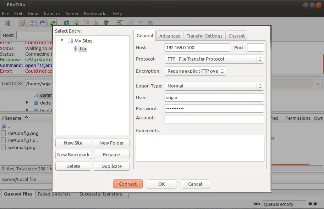Click the Delete button
Viewport: 324px width, 209px height.
point(73,166)
